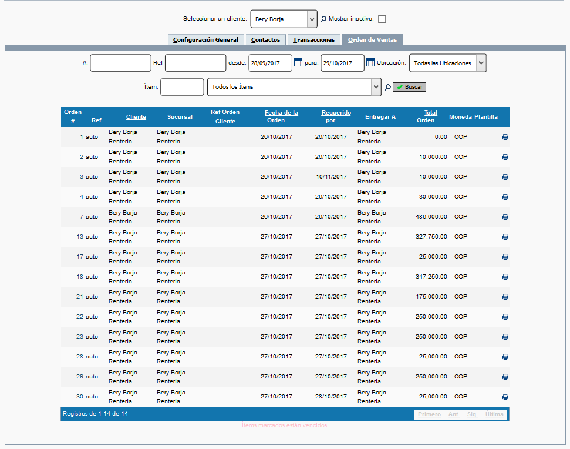Sort by Fecha de la Orden column
The image size is (570, 449).
[281, 116]
